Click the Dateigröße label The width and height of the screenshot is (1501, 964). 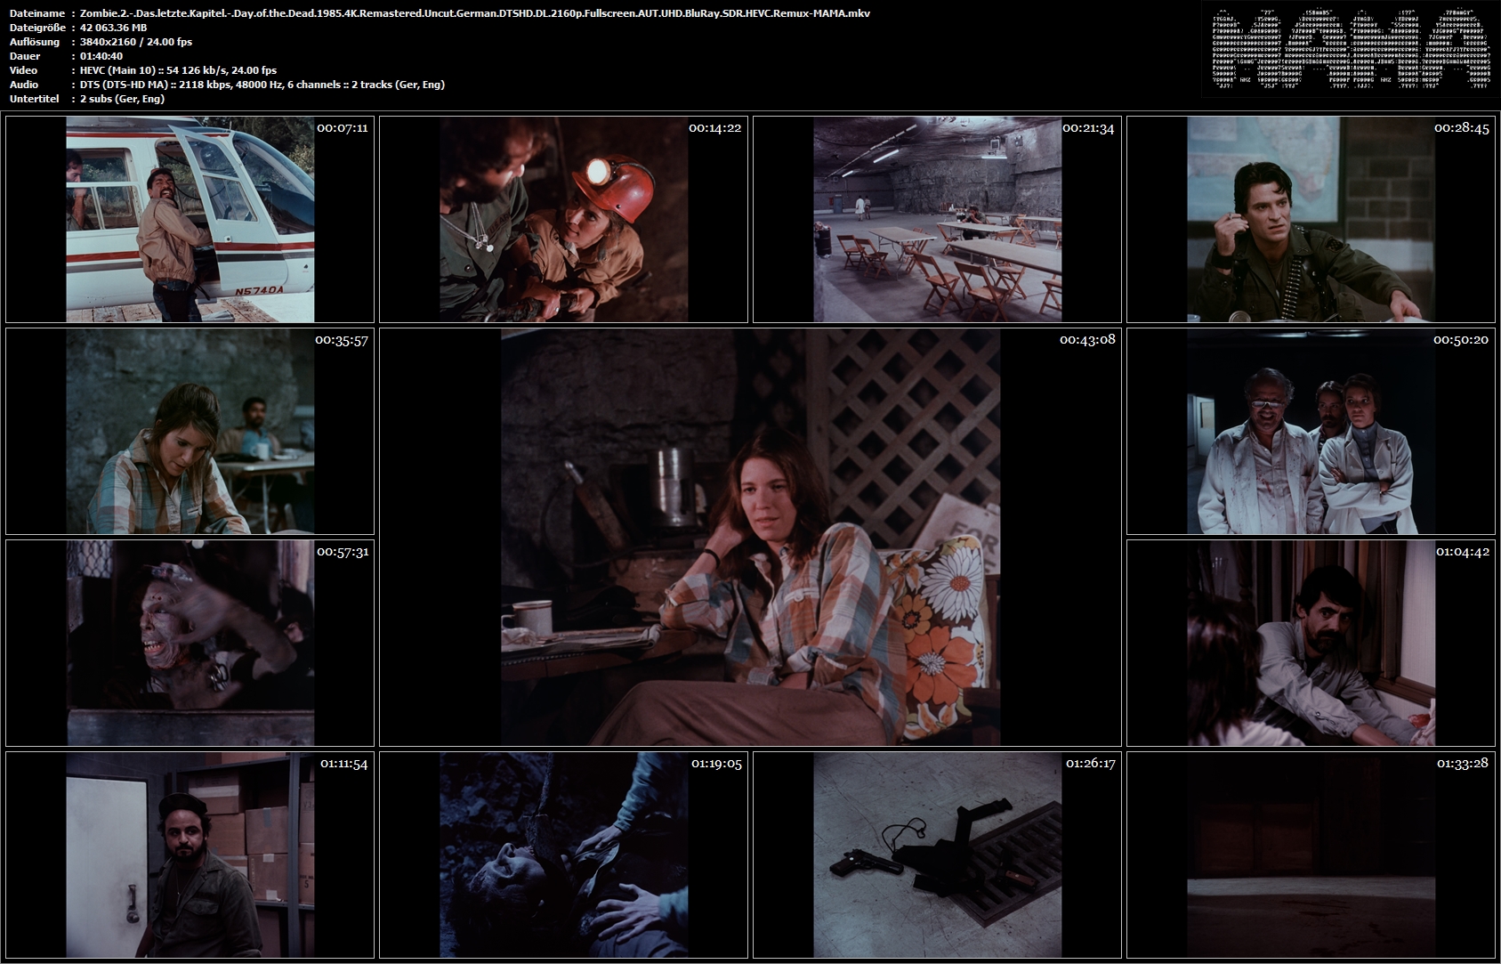pyautogui.click(x=37, y=28)
